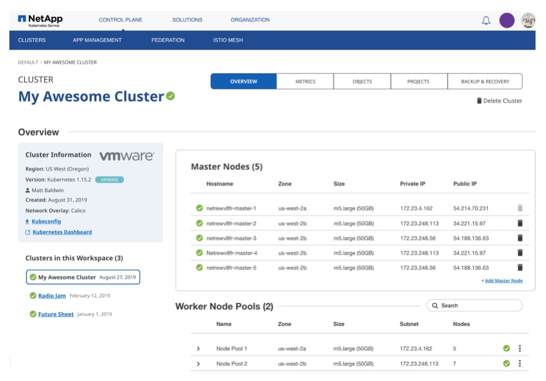Open the Backup & Recovery tab

[x=485, y=82]
